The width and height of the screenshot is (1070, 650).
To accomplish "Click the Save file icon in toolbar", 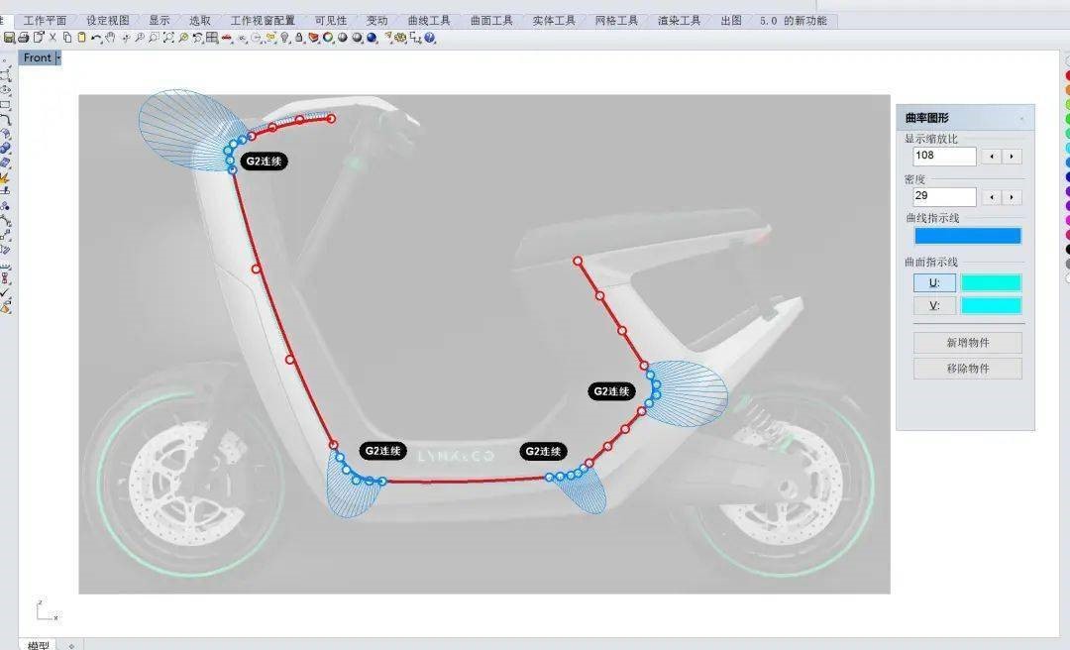I will click(x=10, y=38).
